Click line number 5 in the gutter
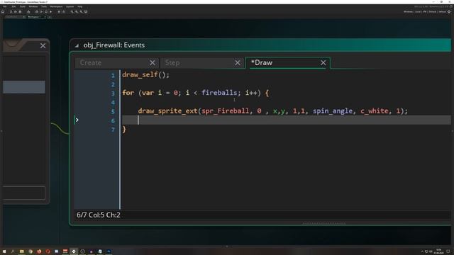Viewport: 454px width, 255px height. (x=113, y=112)
